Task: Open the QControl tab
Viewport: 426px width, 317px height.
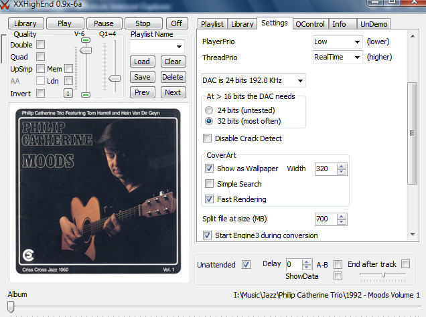Action: point(310,24)
